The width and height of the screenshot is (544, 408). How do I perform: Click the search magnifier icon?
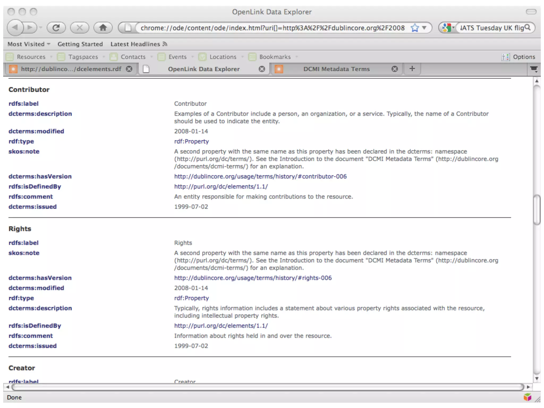coord(528,28)
